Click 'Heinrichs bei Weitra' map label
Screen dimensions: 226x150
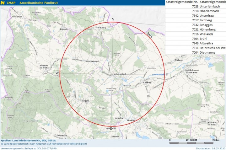pos(44,67)
